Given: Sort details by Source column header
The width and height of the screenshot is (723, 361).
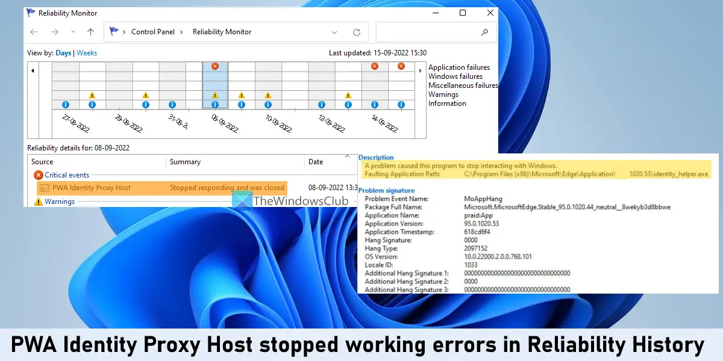Looking at the screenshot, I should click(97, 162).
